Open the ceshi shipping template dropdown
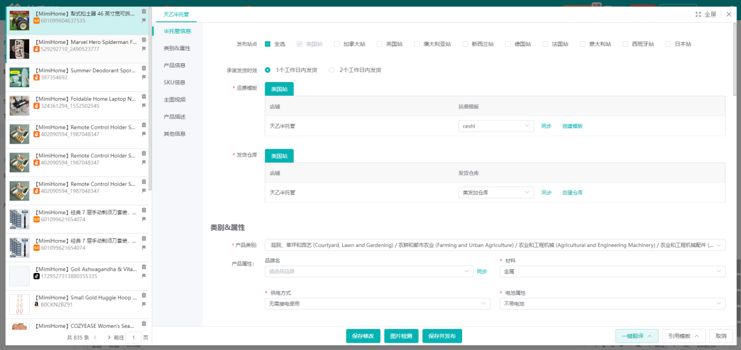Viewport: 741px width, 350px height. tap(496, 126)
